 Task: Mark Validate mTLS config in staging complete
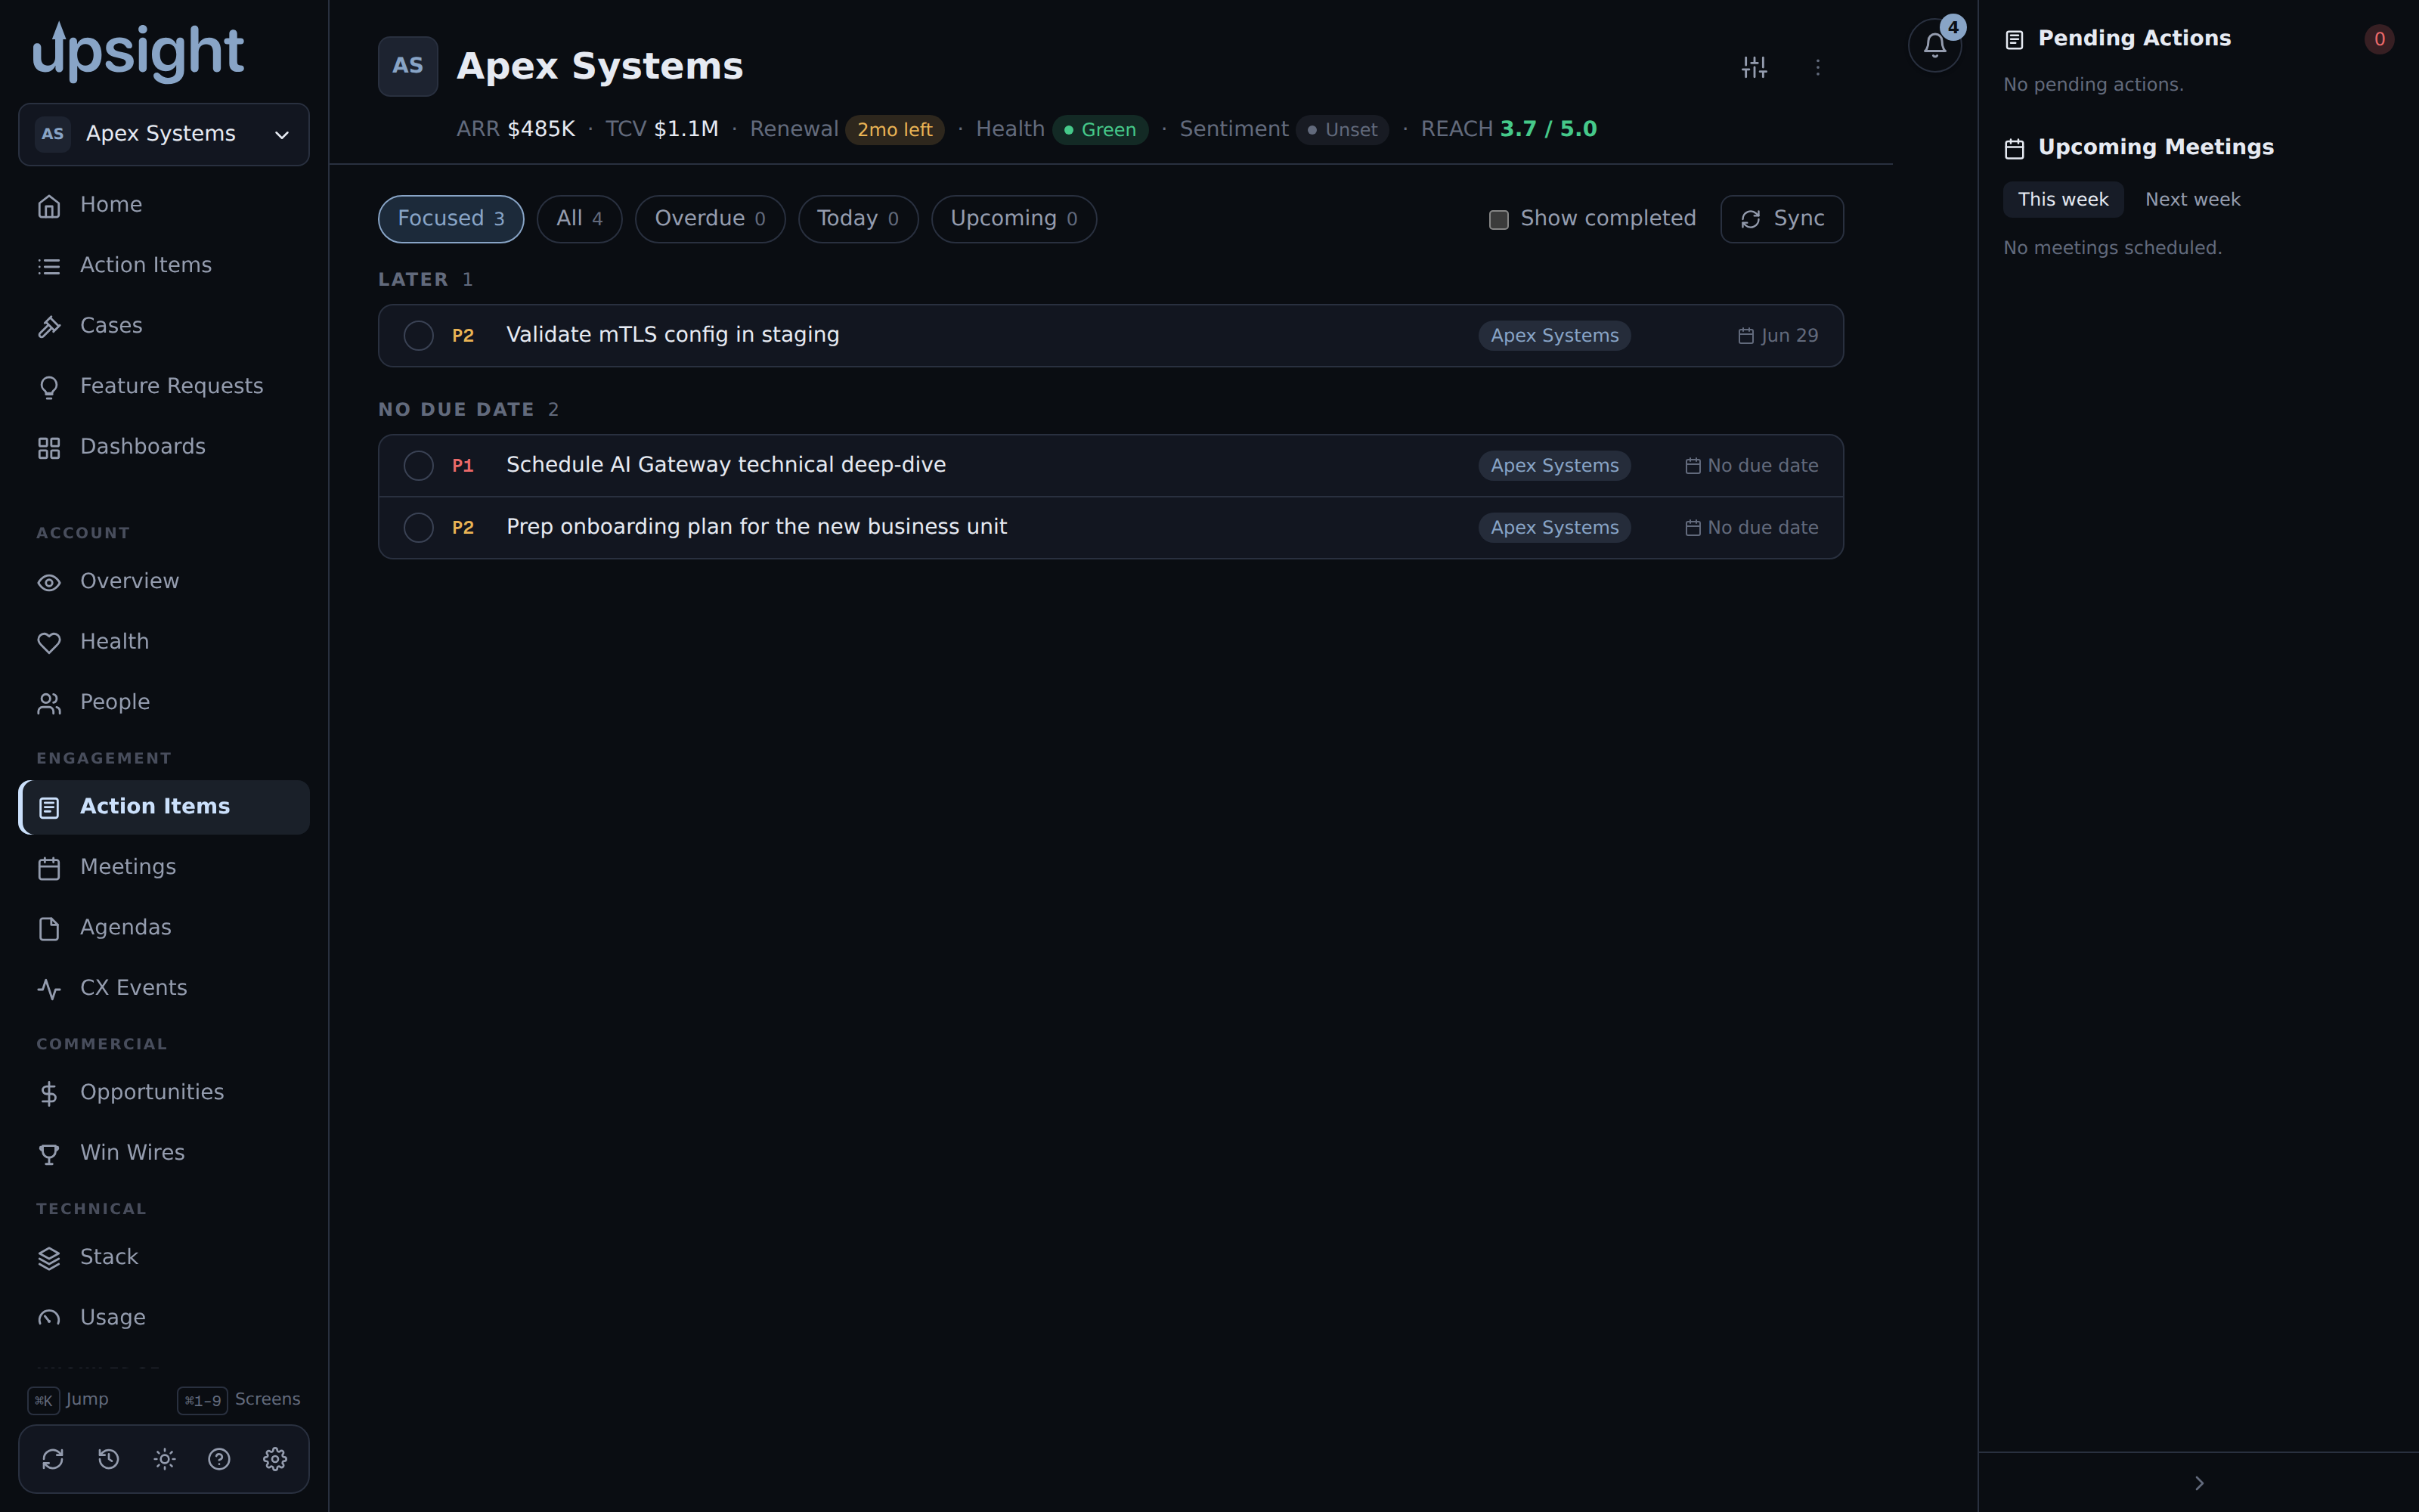[418, 336]
